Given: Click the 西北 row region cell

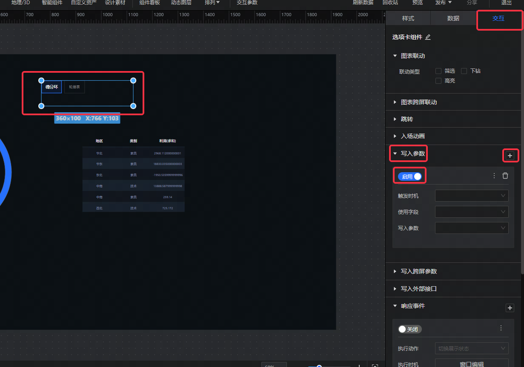Looking at the screenshot, I should (x=99, y=208).
